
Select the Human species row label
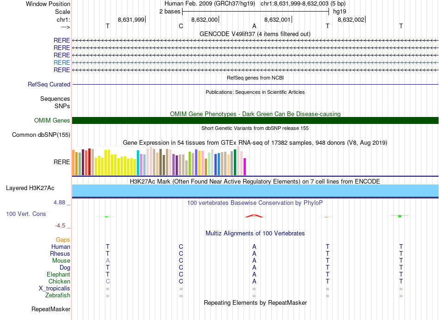(x=61, y=247)
